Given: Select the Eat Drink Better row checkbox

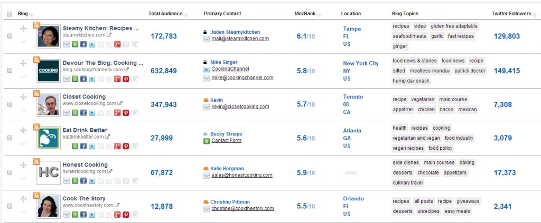Looking at the screenshot, I should click(10, 138).
